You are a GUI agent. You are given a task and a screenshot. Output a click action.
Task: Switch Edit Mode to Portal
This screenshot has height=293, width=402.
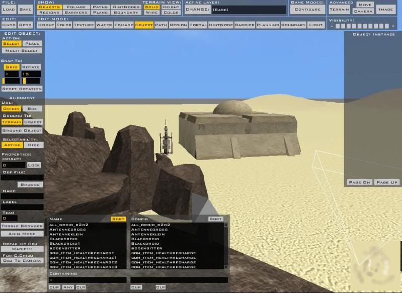tap(198, 25)
